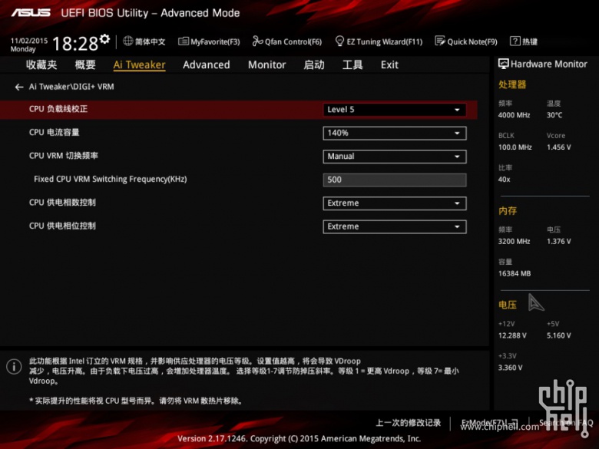Screen dimensions: 599x449
Task: Click the 40x ratio value
Action: coord(504,179)
